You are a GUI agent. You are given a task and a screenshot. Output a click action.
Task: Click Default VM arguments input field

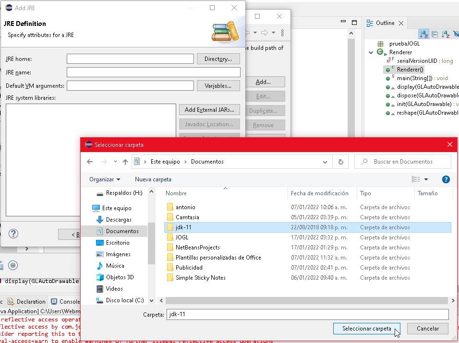[130, 86]
